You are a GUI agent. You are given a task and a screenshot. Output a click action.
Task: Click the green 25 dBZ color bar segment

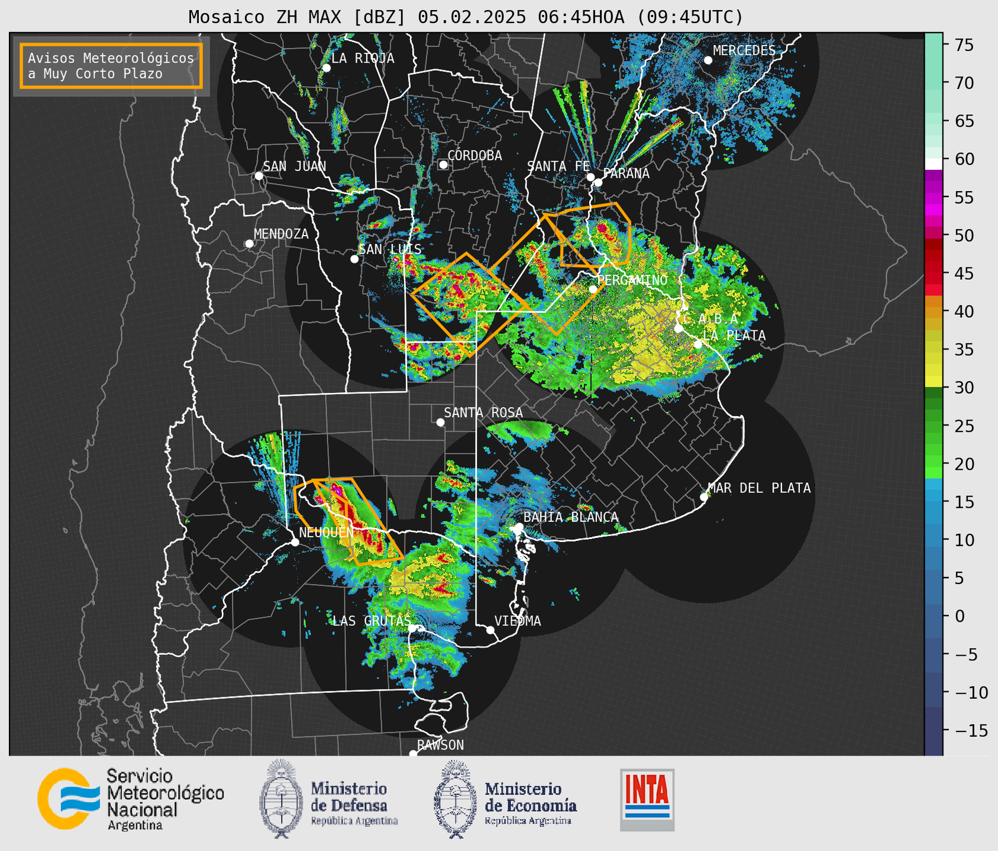(x=934, y=425)
